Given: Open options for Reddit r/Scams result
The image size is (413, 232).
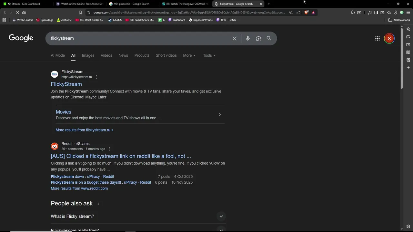Looking at the screenshot, I should (109, 149).
